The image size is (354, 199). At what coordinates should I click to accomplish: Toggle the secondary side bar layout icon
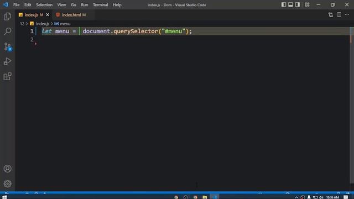[298, 4]
